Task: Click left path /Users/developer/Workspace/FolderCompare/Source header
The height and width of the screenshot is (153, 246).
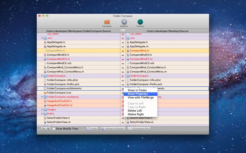Action: pyautogui.click(x=78, y=31)
